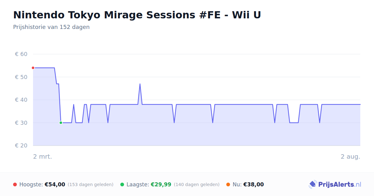374x196 pixels.
Task: Click the 140 dagen geleden text
Action: pos(197,184)
